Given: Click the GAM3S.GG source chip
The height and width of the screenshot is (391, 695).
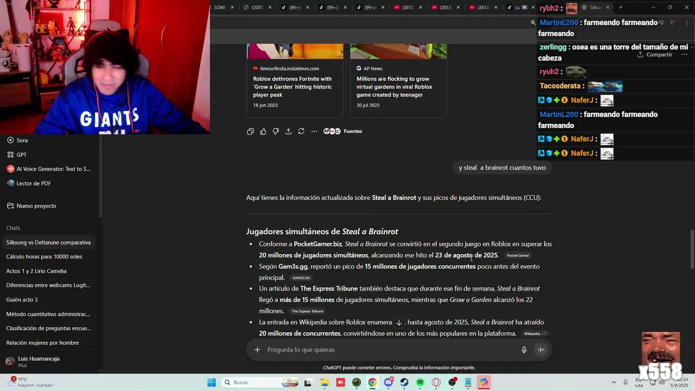Looking at the screenshot, I should coord(301,278).
